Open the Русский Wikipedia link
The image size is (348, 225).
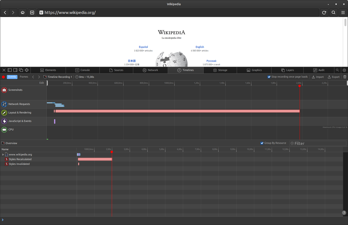coord(211,61)
